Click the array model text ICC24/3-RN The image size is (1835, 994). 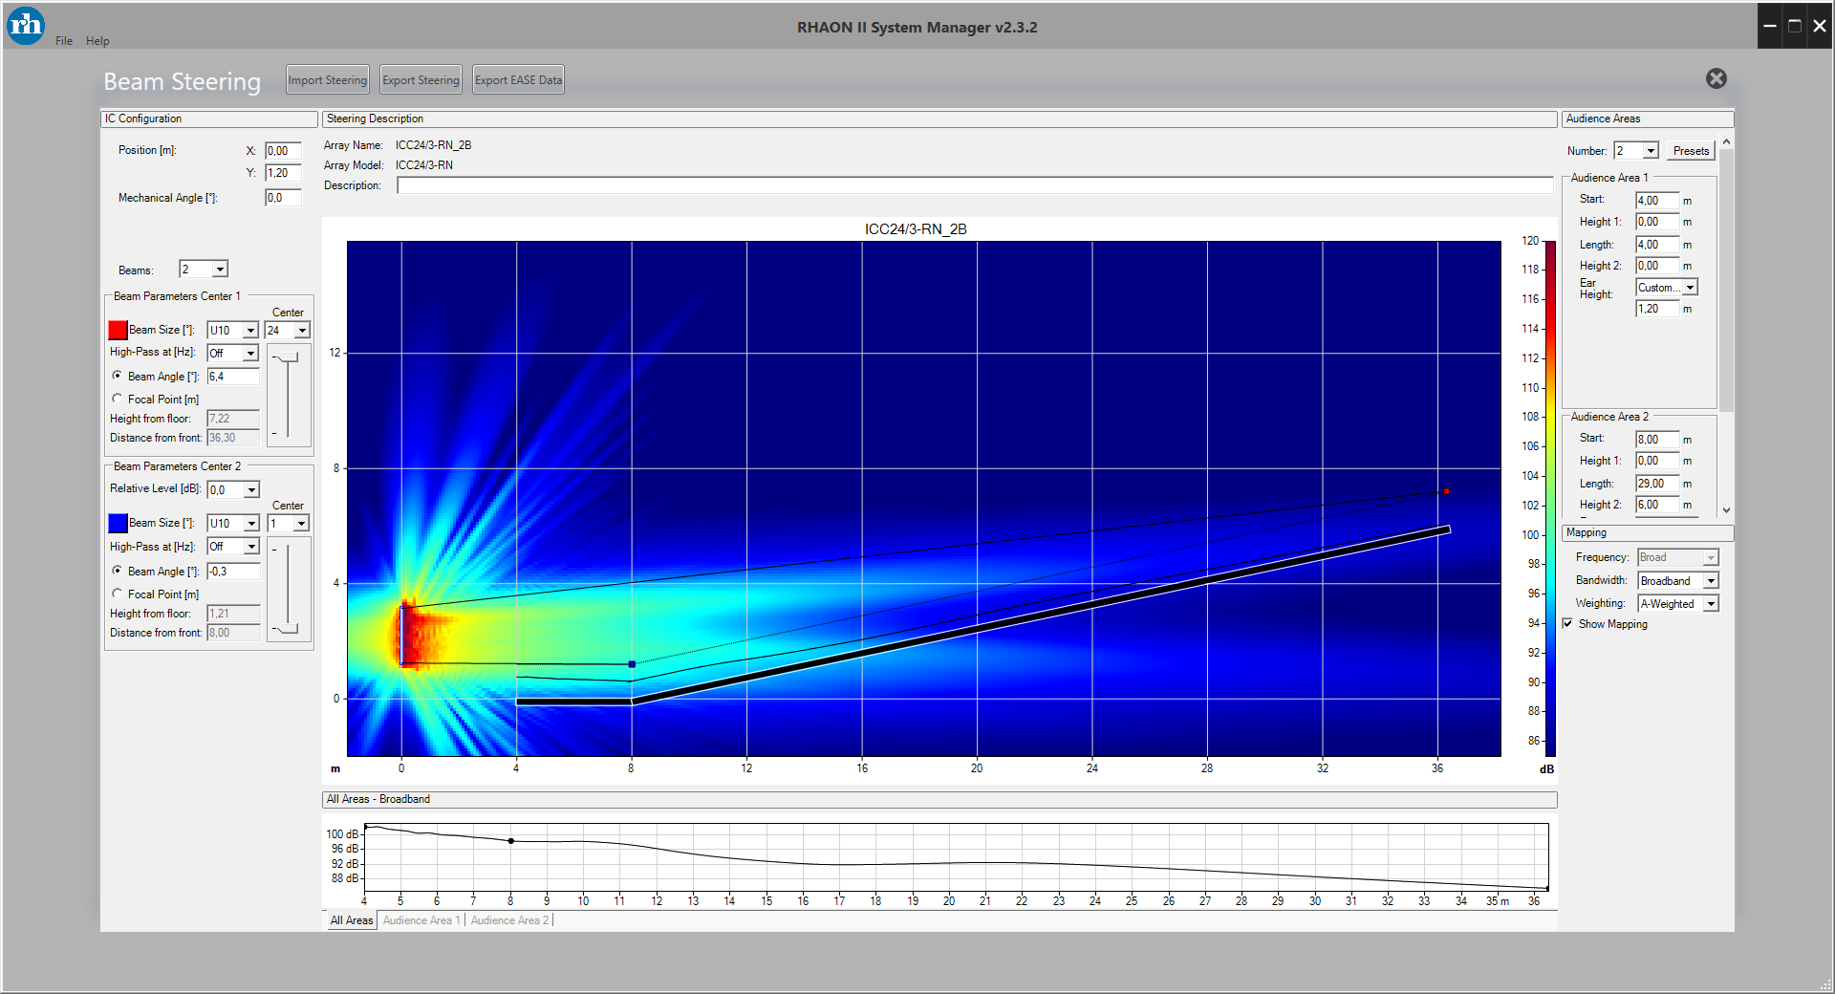[x=424, y=165]
